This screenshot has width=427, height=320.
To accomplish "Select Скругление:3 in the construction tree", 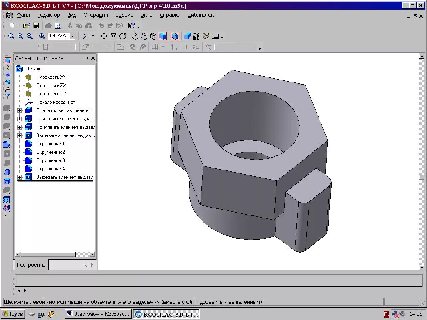I will point(50,160).
